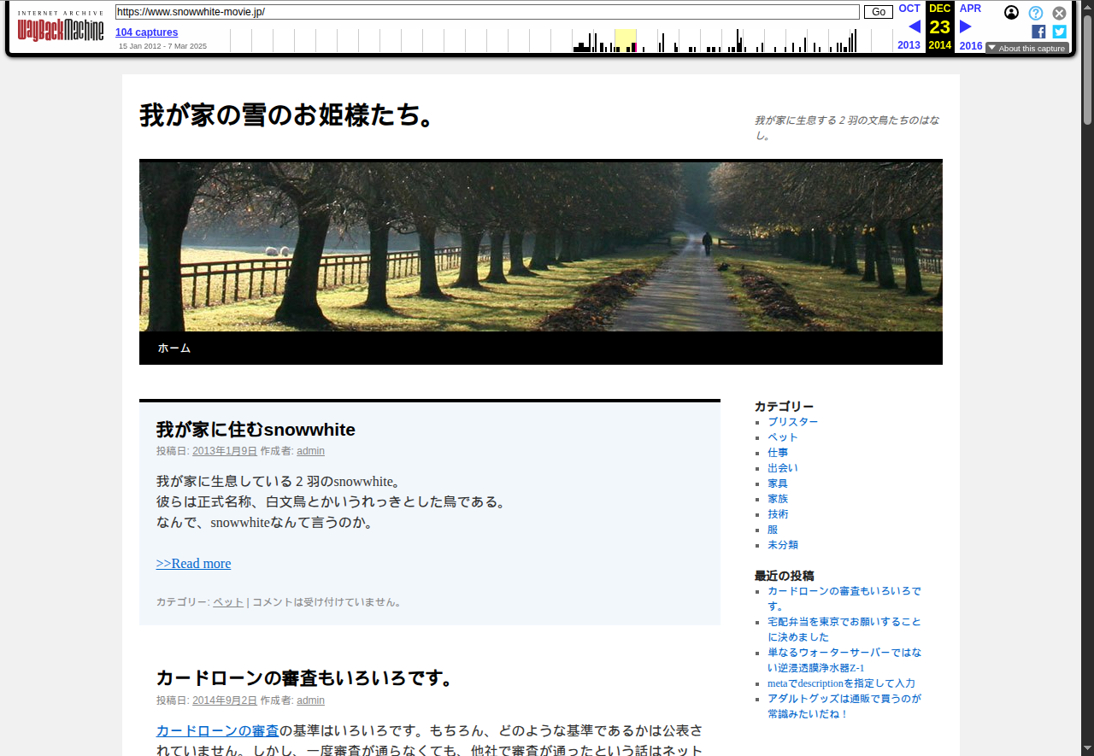Select the ホーム menu item
Screen dimensions: 1094x756
pos(174,349)
